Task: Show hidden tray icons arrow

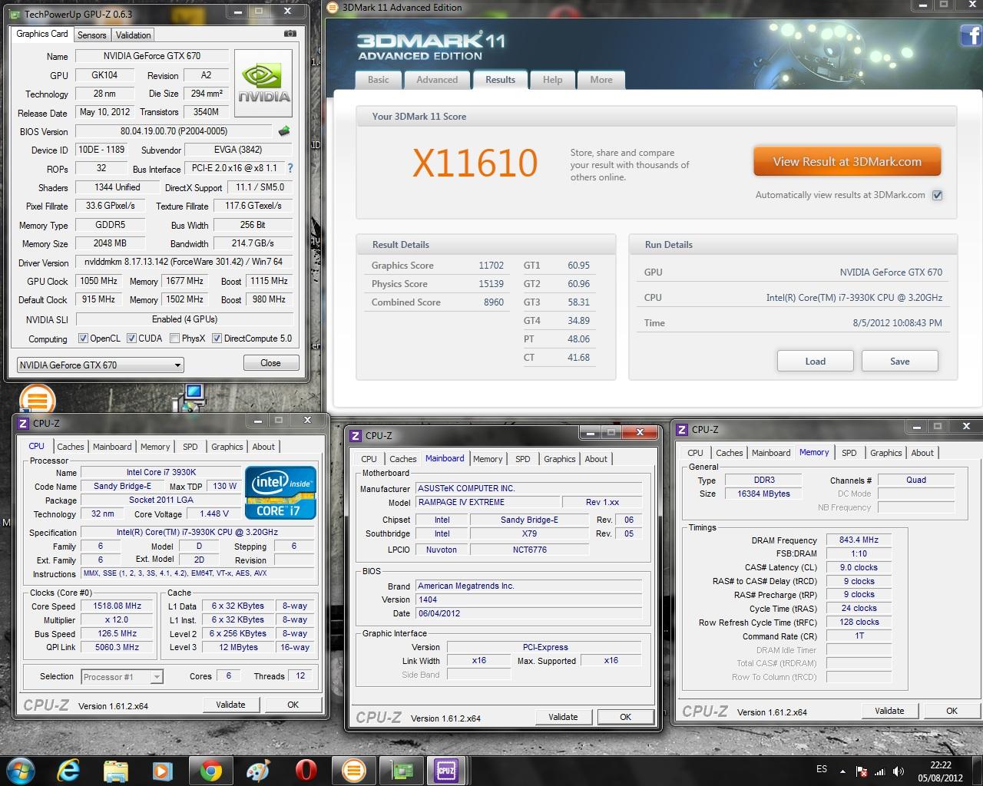Action: point(843,771)
